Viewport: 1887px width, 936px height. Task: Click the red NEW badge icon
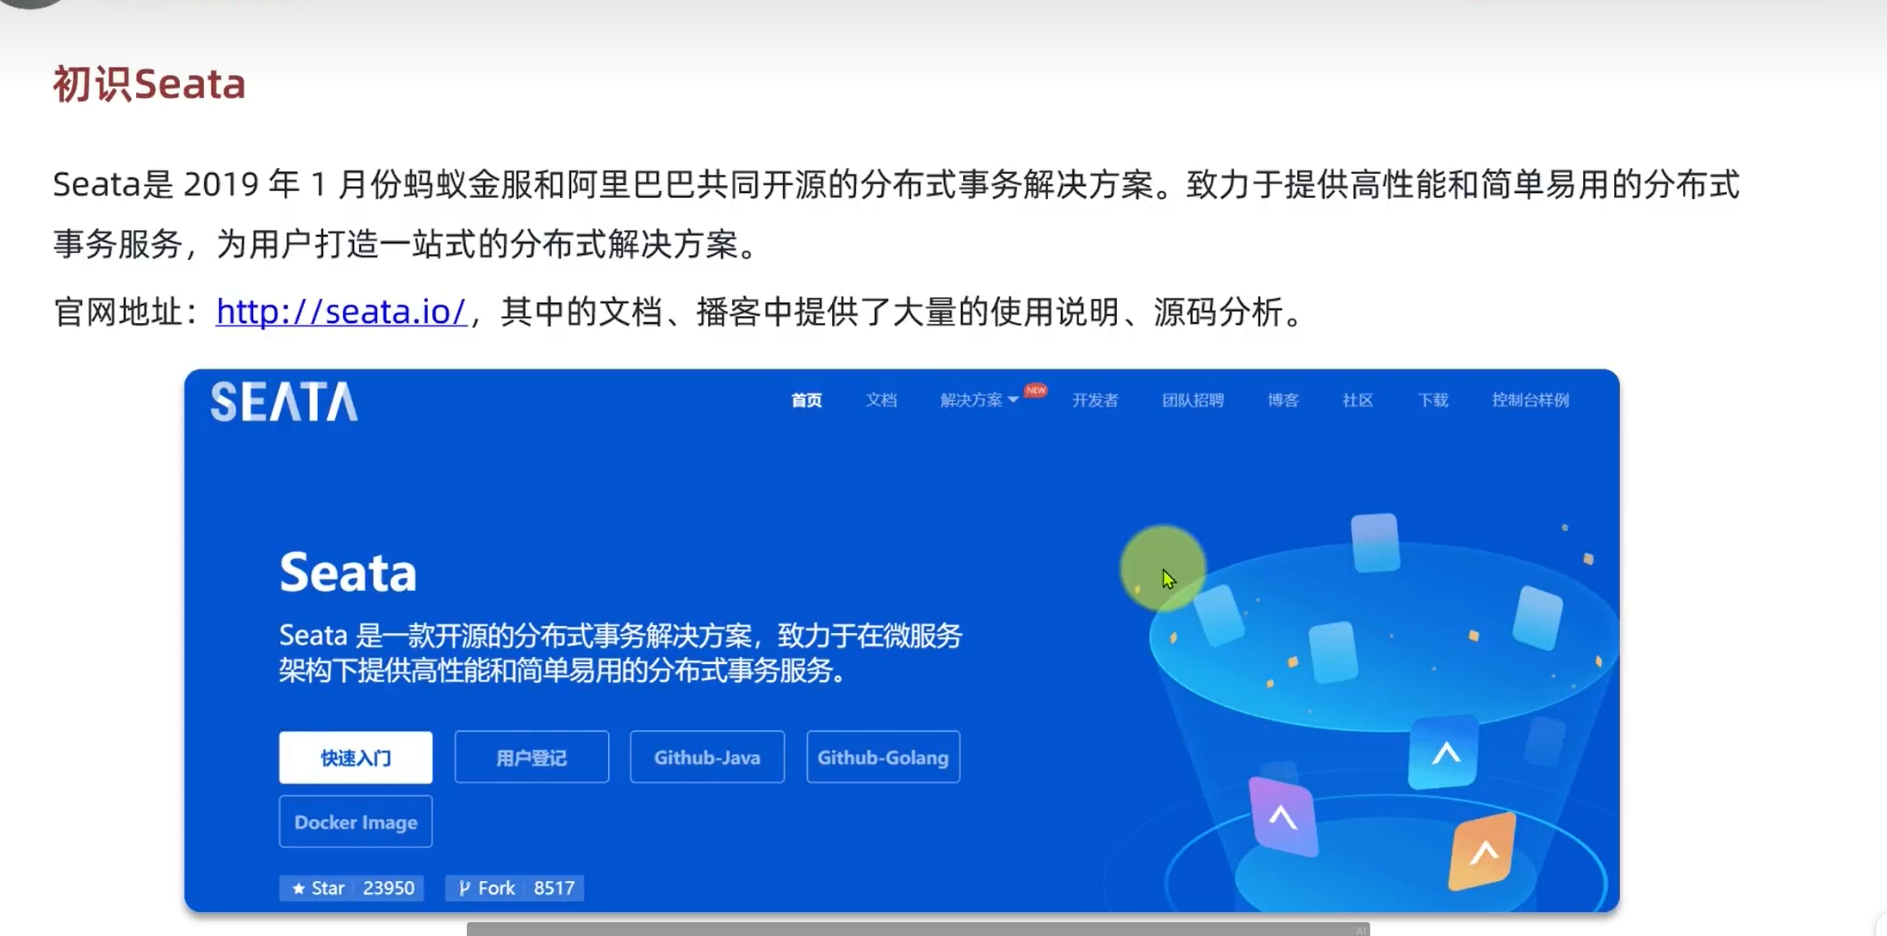point(1036,390)
